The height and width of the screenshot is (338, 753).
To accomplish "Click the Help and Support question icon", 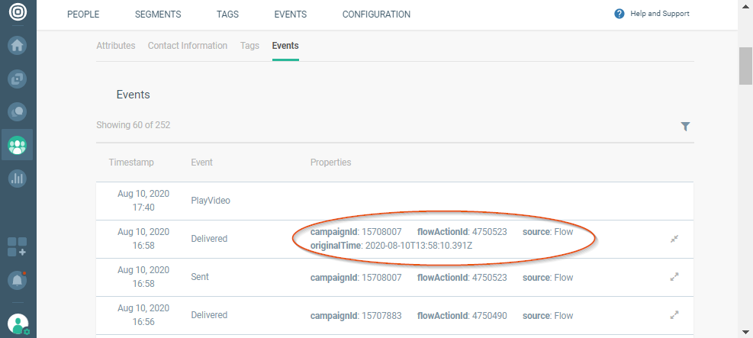I will click(619, 14).
